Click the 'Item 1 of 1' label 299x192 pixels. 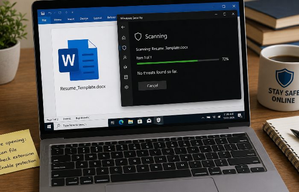[x=144, y=58]
